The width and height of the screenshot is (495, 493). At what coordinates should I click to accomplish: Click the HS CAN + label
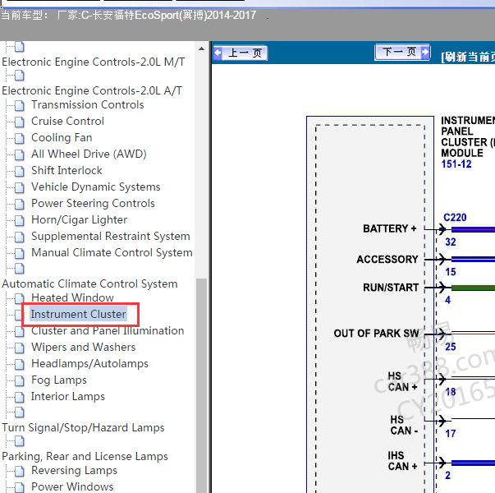pos(402,381)
